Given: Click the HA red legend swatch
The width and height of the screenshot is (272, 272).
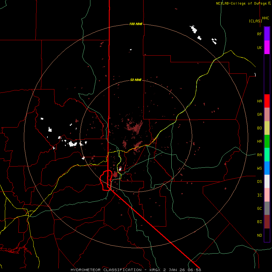Looking at the screenshot, I should coord(267,101).
